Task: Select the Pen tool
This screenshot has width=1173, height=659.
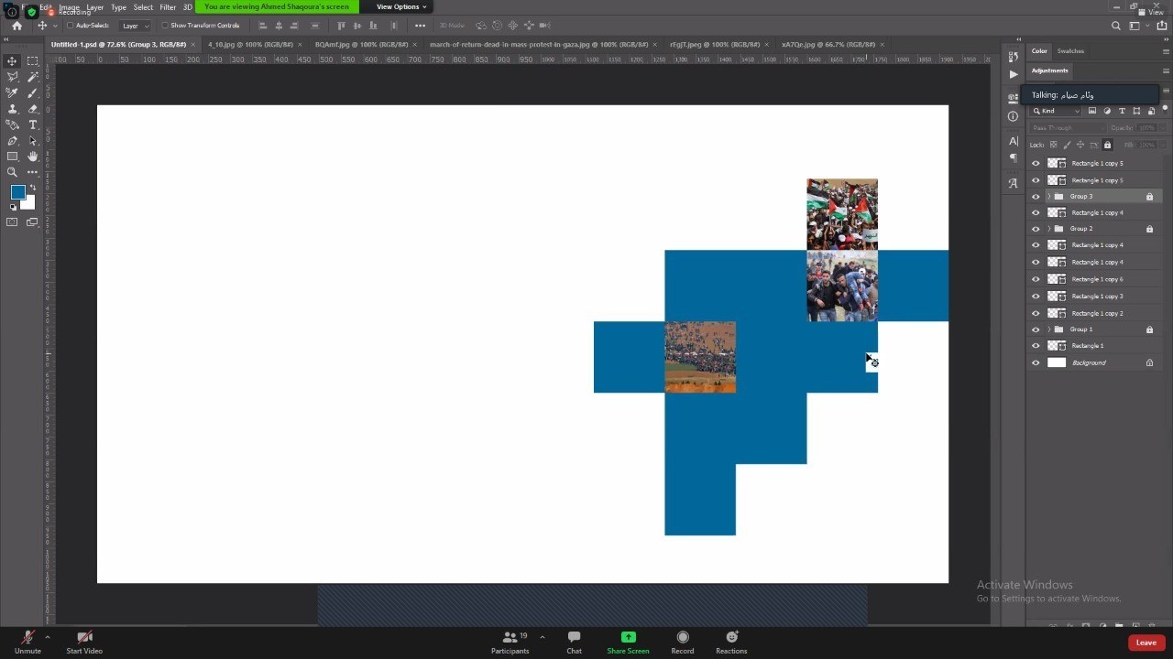Action: click(x=12, y=141)
